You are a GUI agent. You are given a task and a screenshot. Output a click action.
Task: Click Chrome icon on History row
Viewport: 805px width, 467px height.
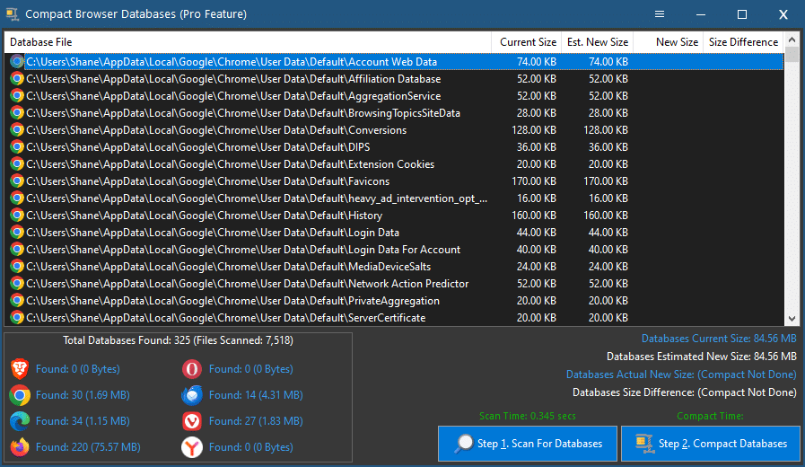(17, 216)
